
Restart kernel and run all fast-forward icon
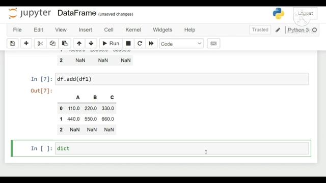(151, 43)
